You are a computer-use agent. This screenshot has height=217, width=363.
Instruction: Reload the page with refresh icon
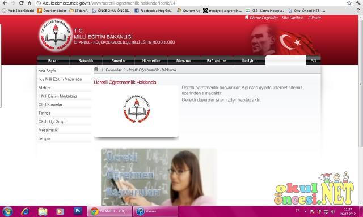22,3
